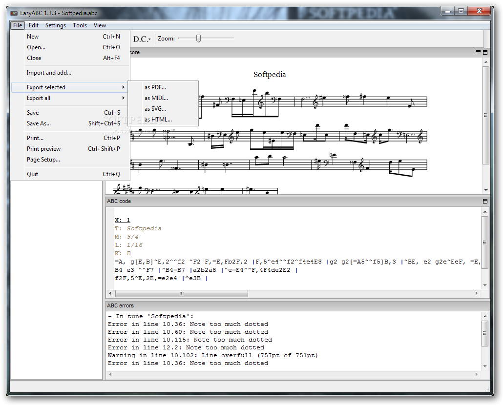The image size is (504, 406).
Task: Click the 'M: 3/4' code line
Action: click(126, 237)
